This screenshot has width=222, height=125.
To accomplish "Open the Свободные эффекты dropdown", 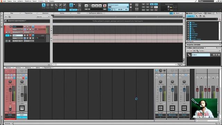I will coord(96,13).
